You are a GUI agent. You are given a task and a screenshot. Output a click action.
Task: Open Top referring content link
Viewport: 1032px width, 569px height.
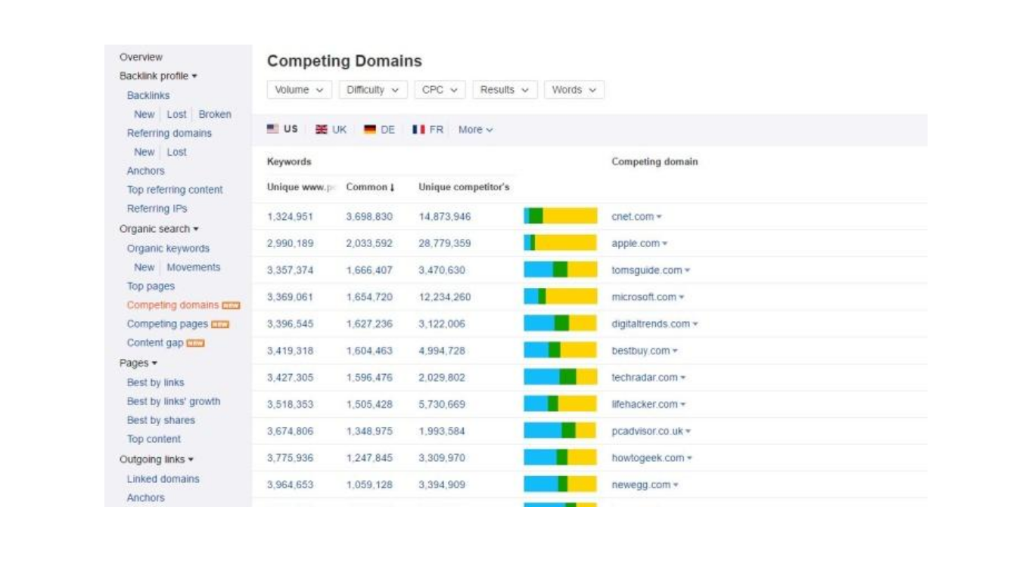175,190
